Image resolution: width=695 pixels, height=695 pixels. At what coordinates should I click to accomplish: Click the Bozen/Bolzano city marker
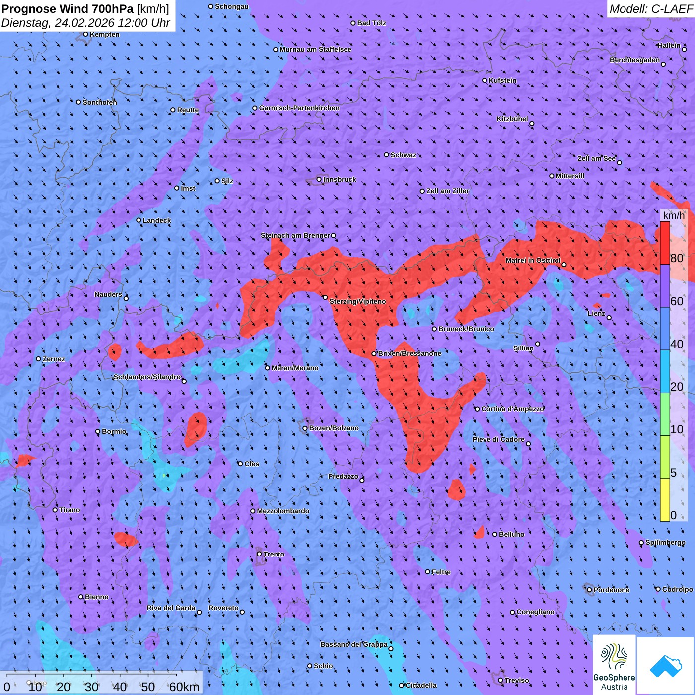coord(305,428)
